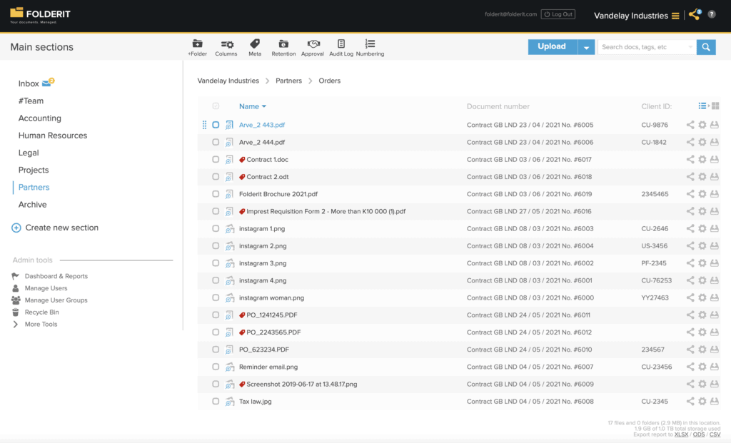The width and height of the screenshot is (731, 443).
Task: Tick the checkbox for instagram 2.png
Action: (x=216, y=246)
